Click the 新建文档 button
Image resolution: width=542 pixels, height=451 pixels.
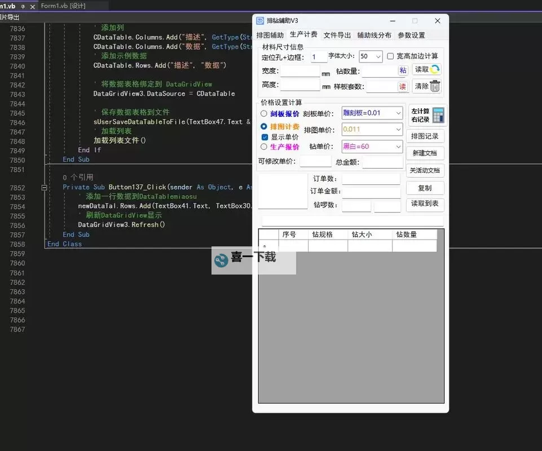[x=425, y=153]
